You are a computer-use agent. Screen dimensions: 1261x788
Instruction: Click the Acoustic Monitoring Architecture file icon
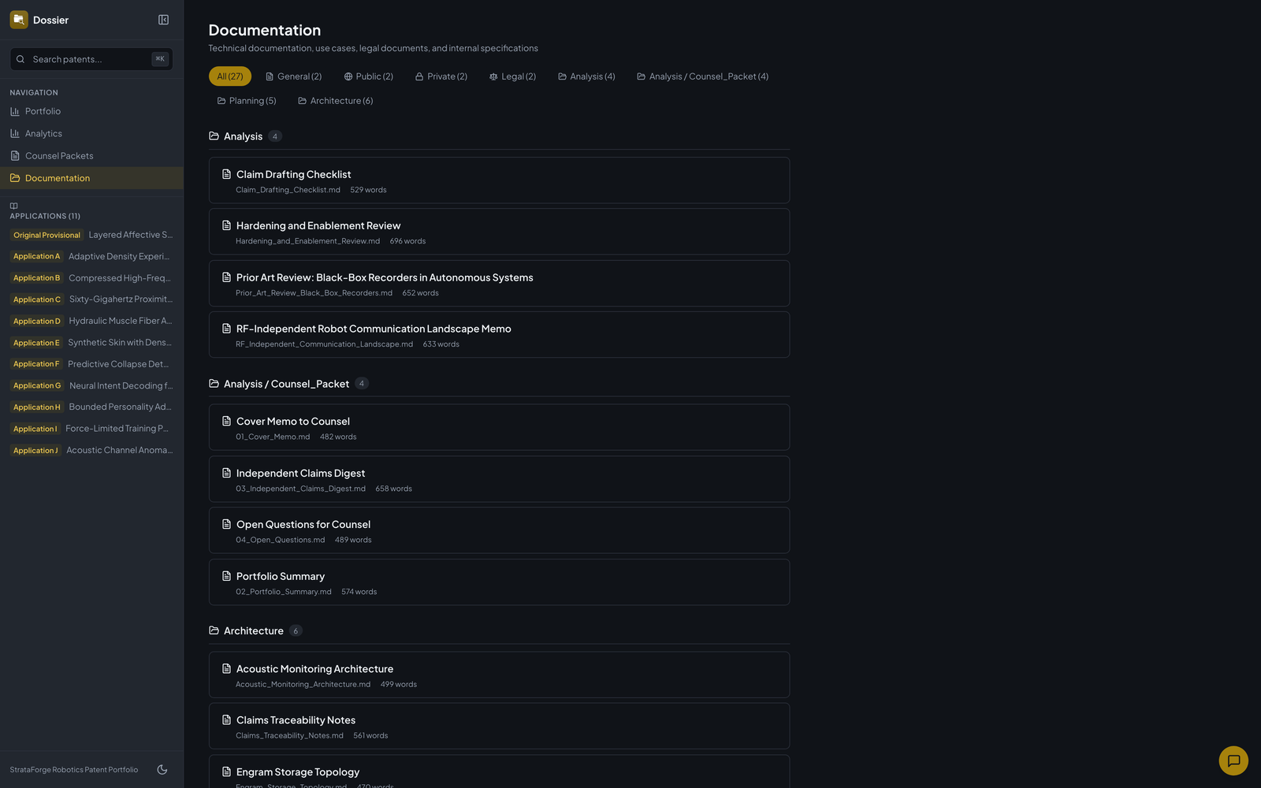pyautogui.click(x=226, y=668)
